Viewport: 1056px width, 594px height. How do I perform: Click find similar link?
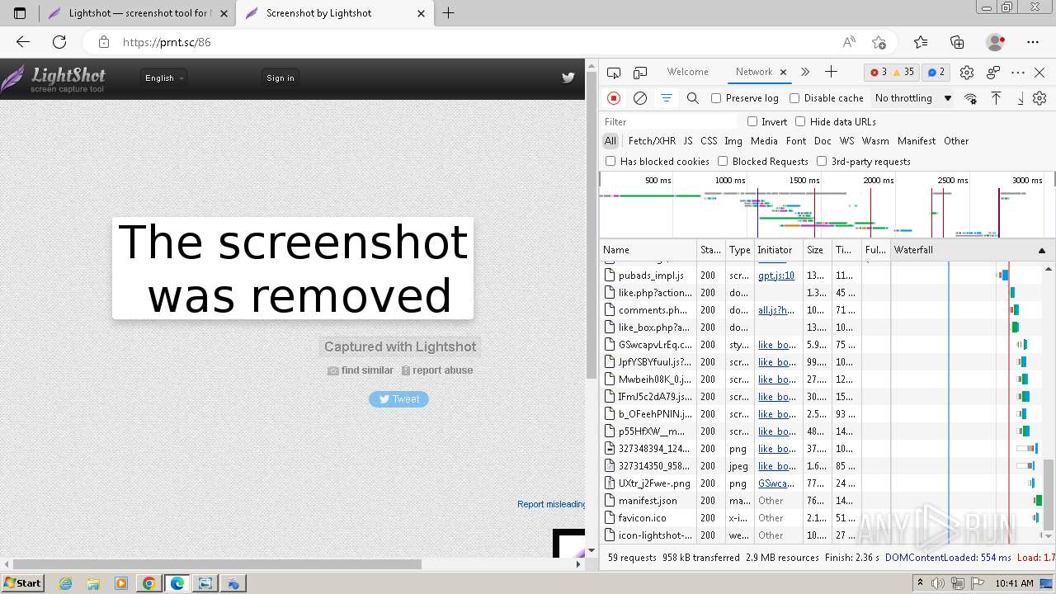click(361, 370)
